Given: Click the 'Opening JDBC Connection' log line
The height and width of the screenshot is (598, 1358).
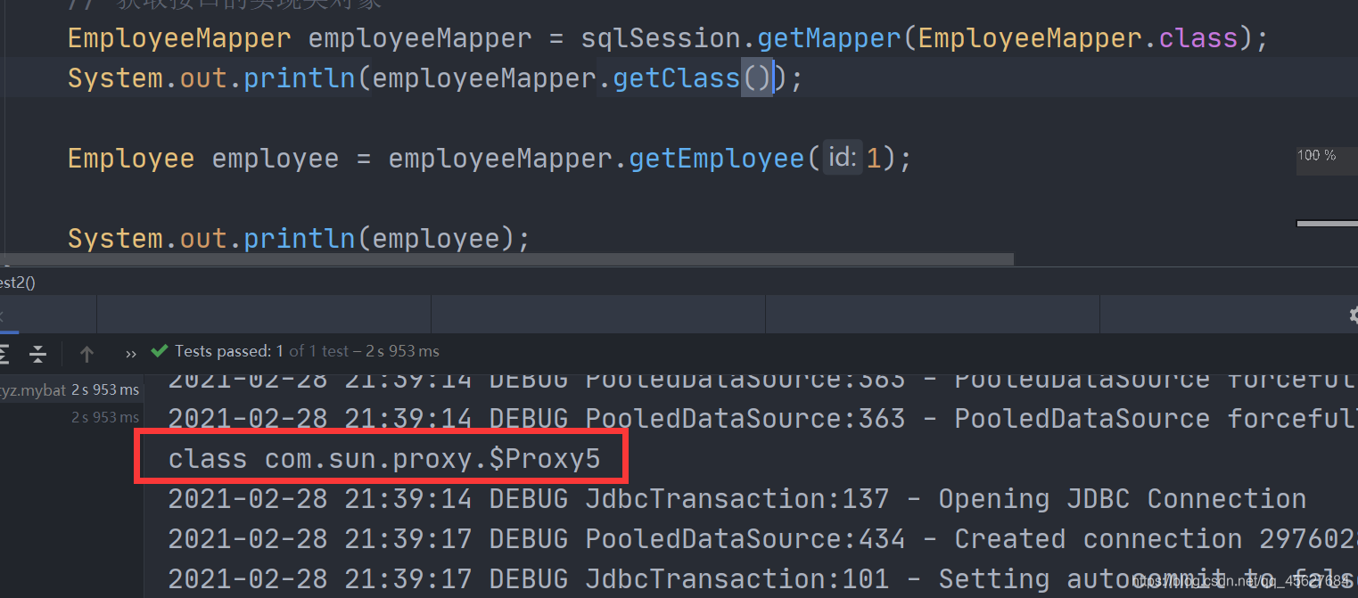Looking at the screenshot, I should tap(737, 499).
